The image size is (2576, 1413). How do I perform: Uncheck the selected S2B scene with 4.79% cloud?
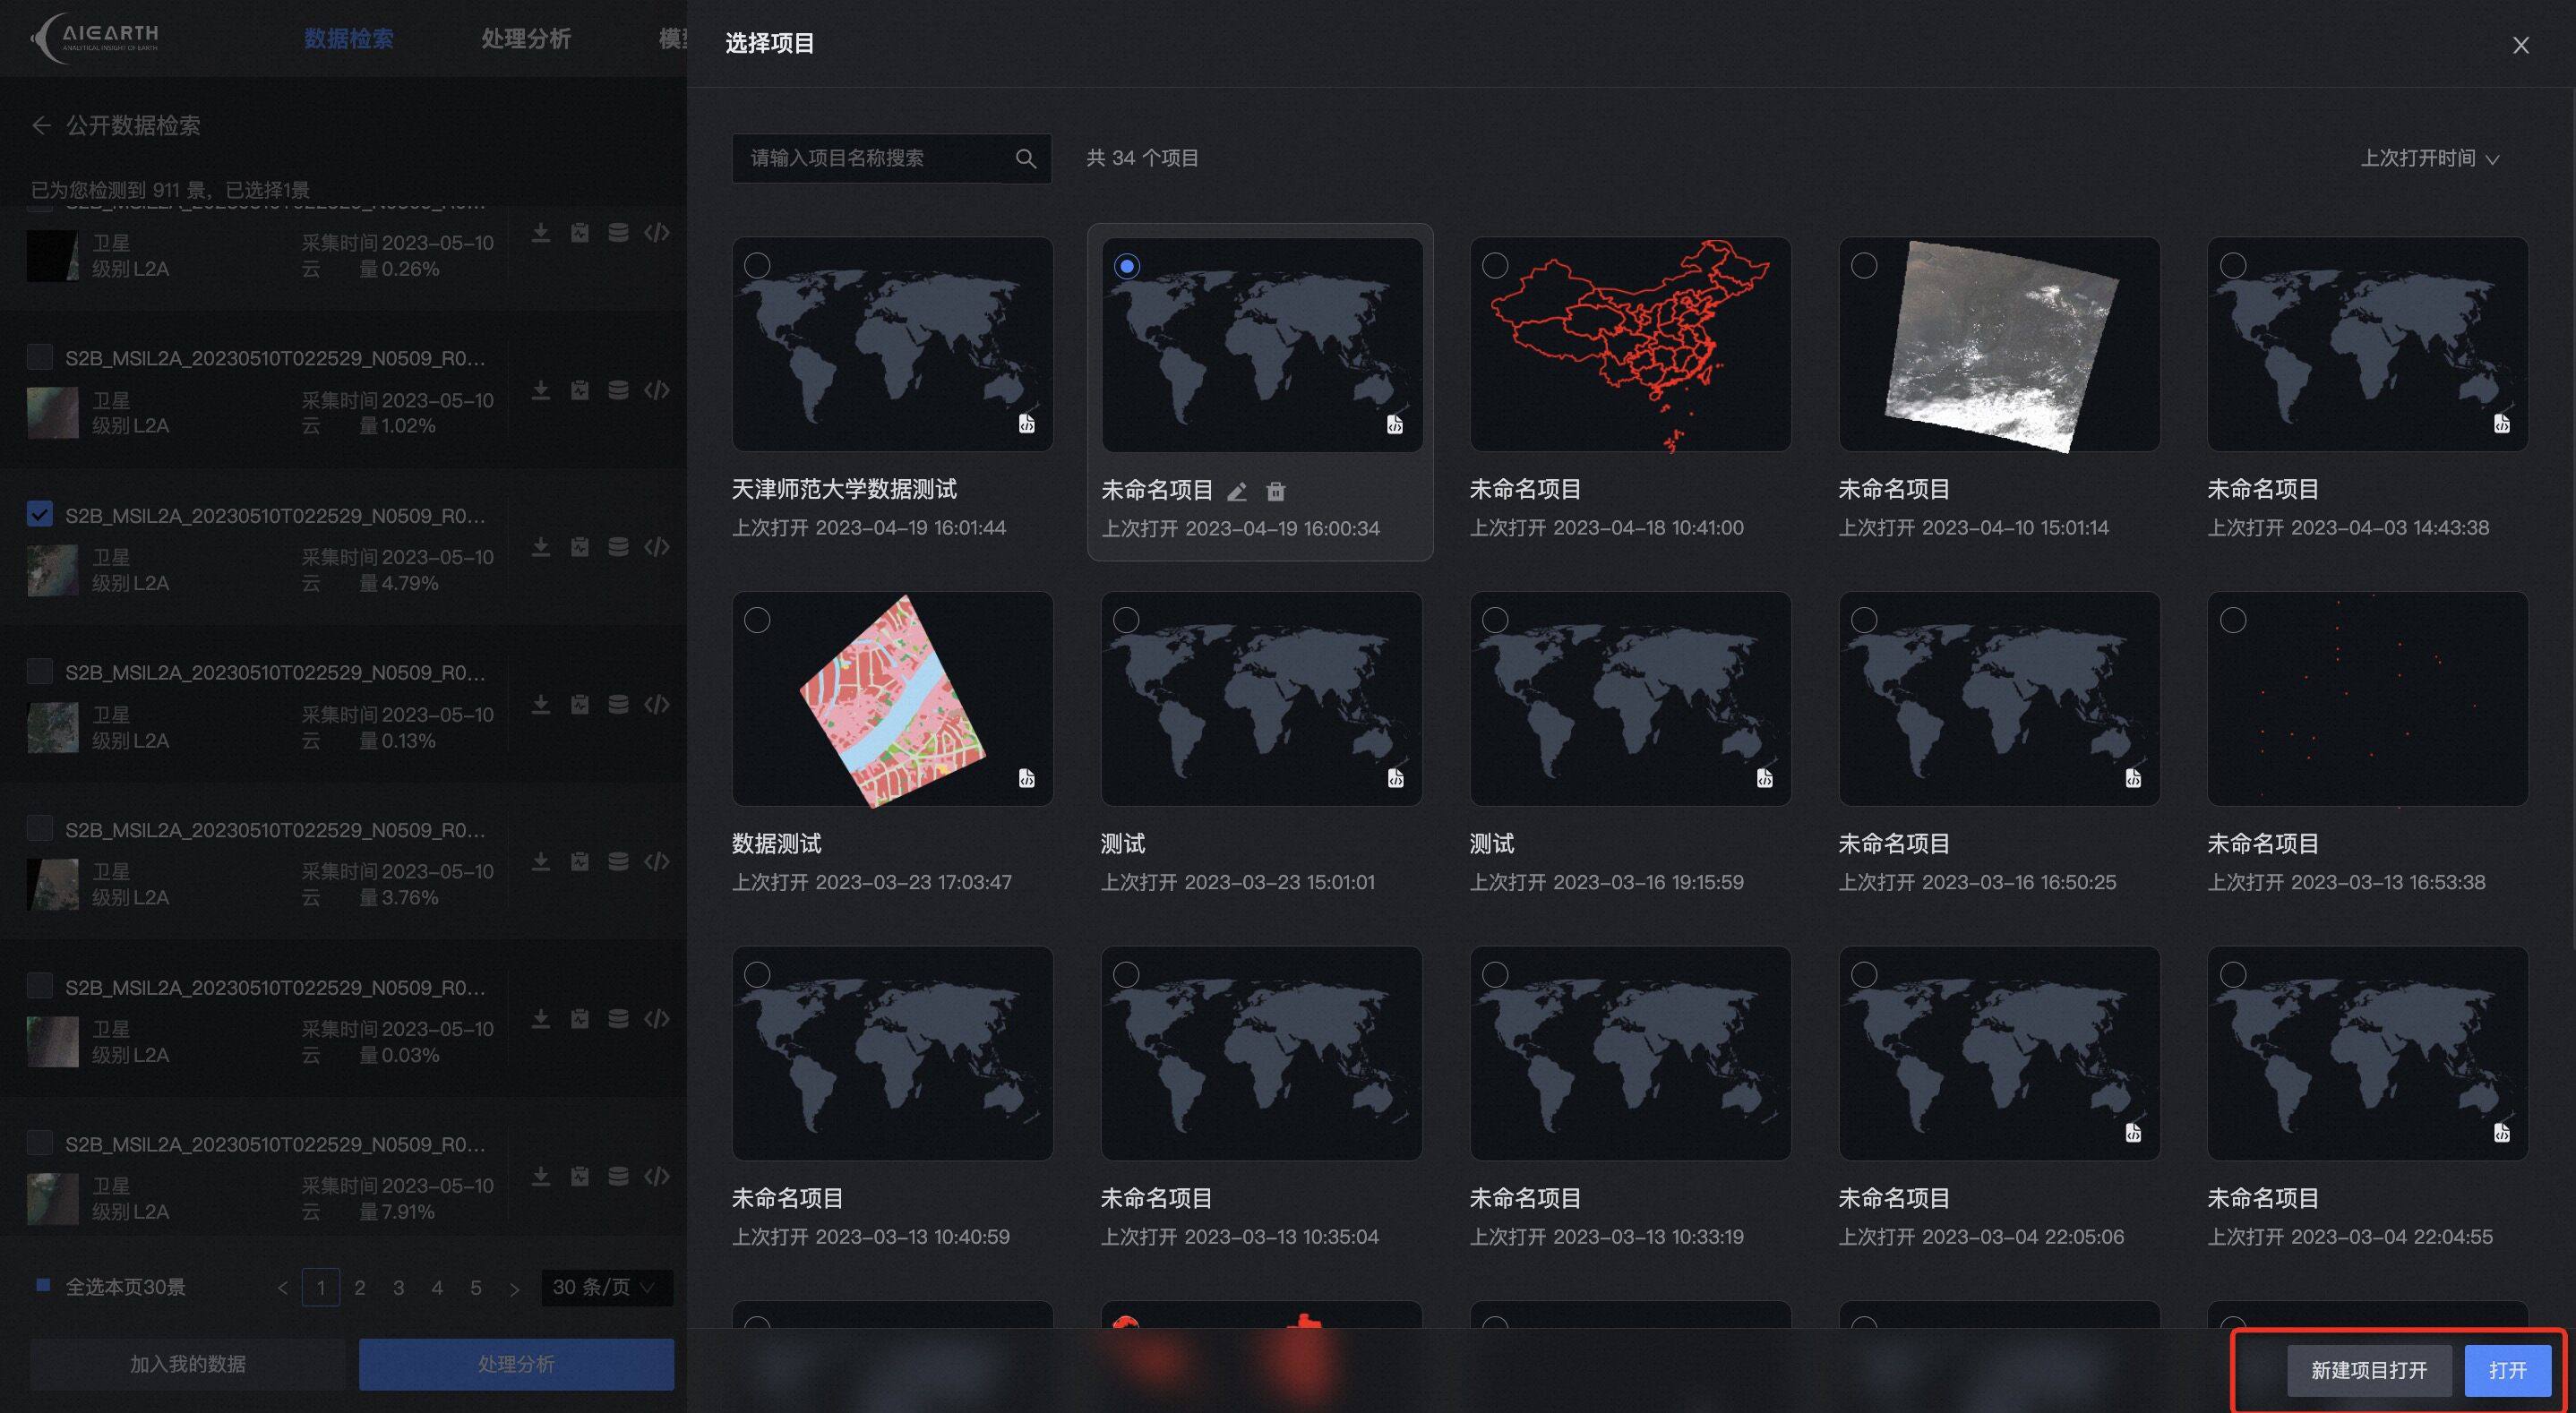tap(40, 514)
